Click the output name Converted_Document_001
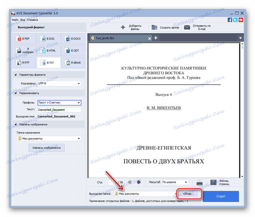This screenshot has width=255, height=217. 56,116
